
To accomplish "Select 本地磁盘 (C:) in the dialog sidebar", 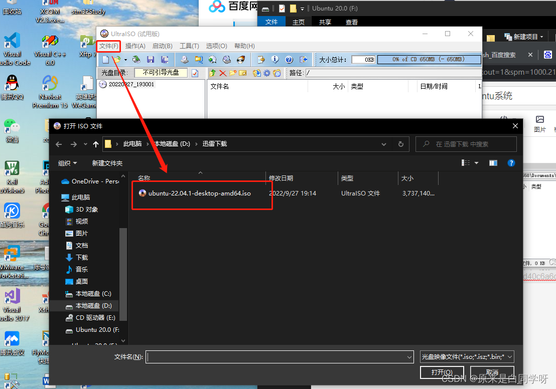I will (88, 294).
